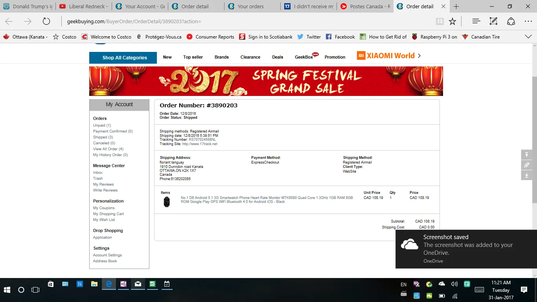Viewport: 537px width, 302px height.
Task: Make a web note
Action: [x=493, y=22]
